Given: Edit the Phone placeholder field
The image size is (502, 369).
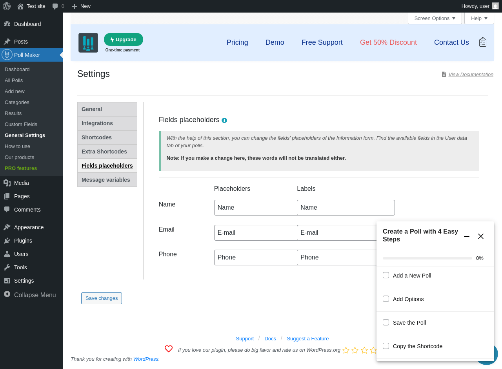Looking at the screenshot, I should [256, 258].
